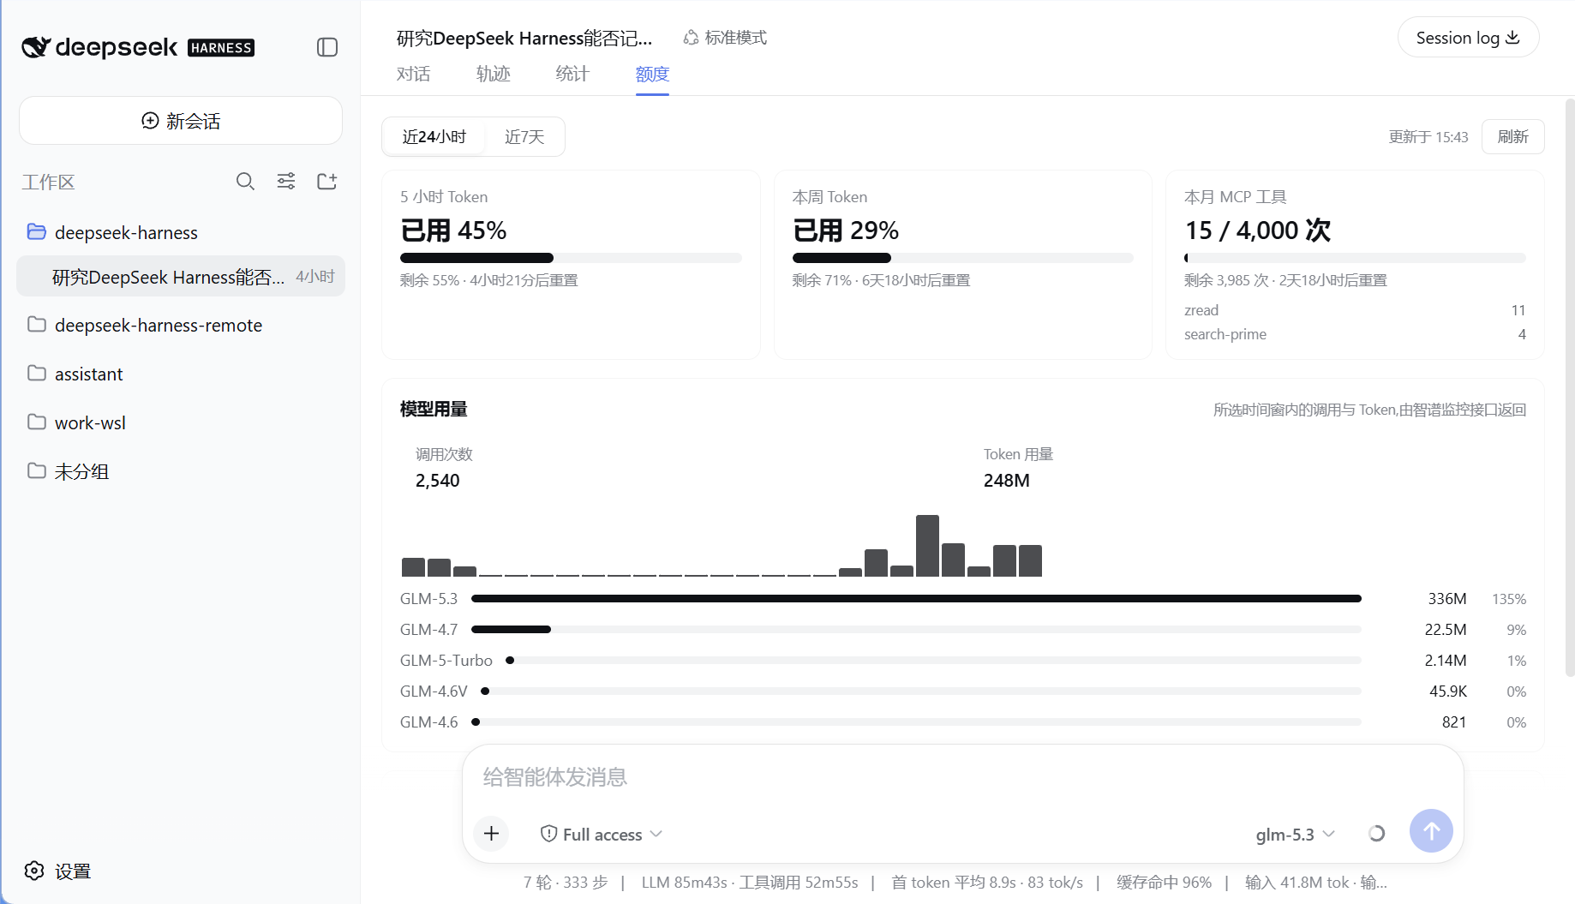The height and width of the screenshot is (904, 1575).
Task: Click the 调用次数 2,540 value
Action: [x=438, y=481]
